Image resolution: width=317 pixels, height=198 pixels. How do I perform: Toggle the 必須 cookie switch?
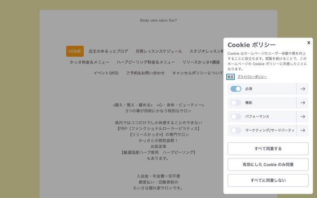[236, 89]
